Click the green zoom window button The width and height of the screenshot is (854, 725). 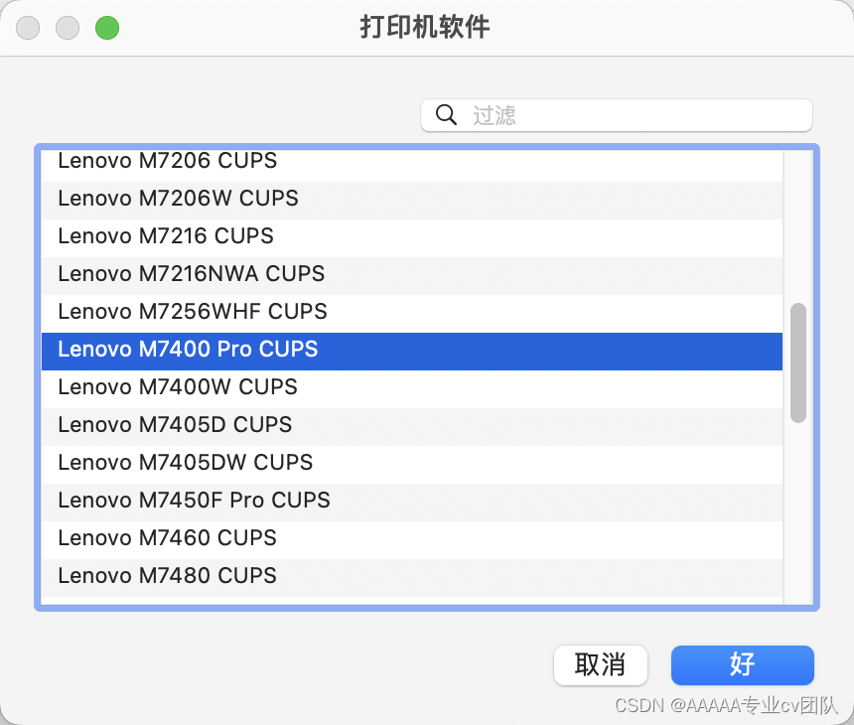tap(107, 28)
